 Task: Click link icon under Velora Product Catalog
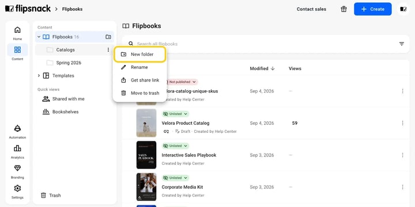pyautogui.click(x=166, y=131)
